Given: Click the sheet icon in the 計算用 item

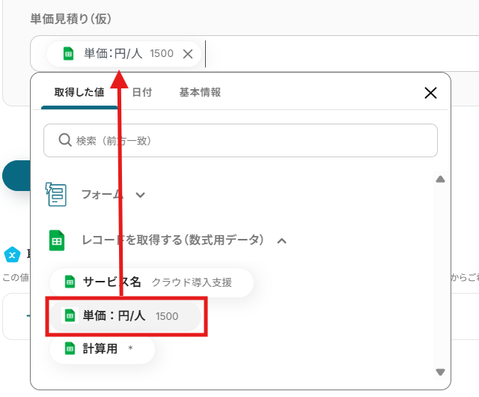Looking at the screenshot, I should tap(70, 348).
